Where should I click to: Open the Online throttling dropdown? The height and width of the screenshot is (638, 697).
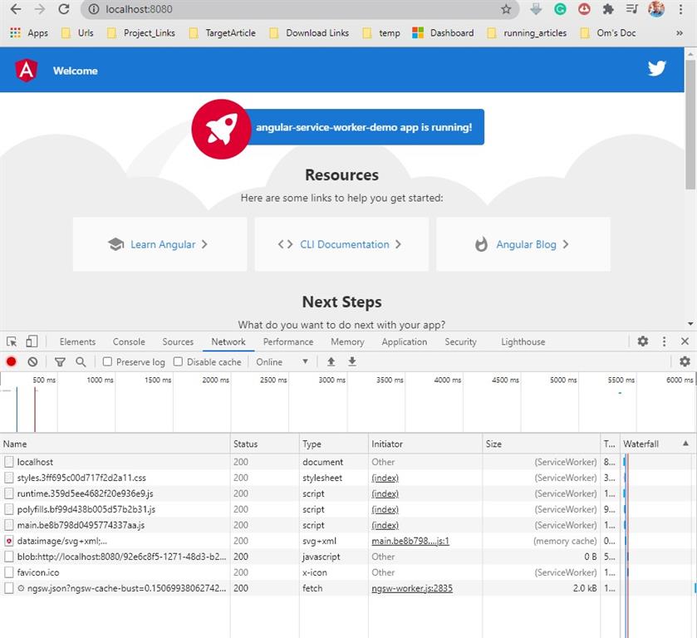click(282, 362)
